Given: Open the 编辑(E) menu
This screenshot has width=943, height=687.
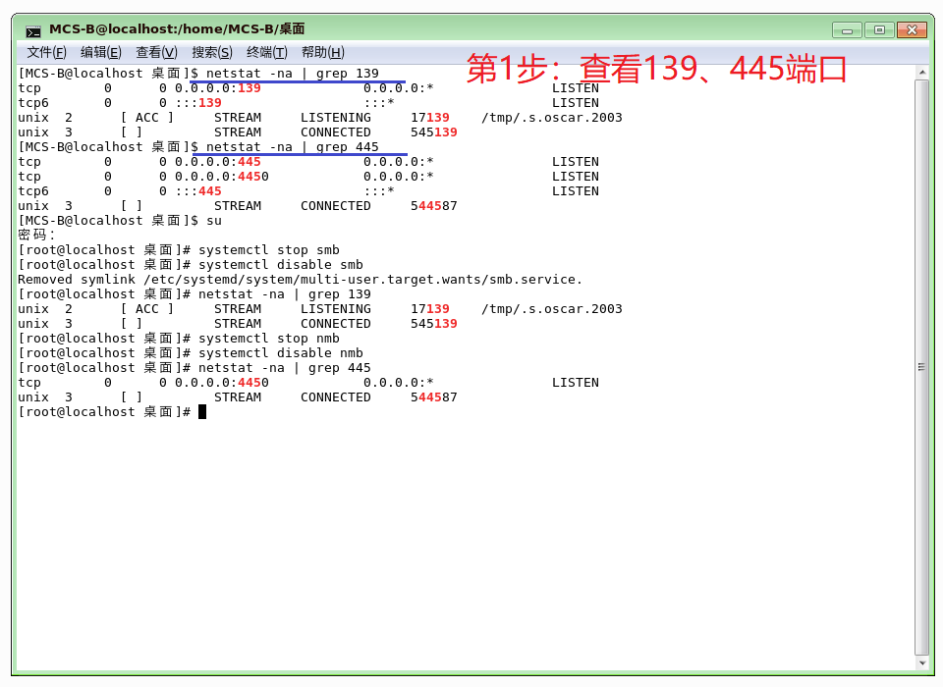Looking at the screenshot, I should tap(101, 52).
